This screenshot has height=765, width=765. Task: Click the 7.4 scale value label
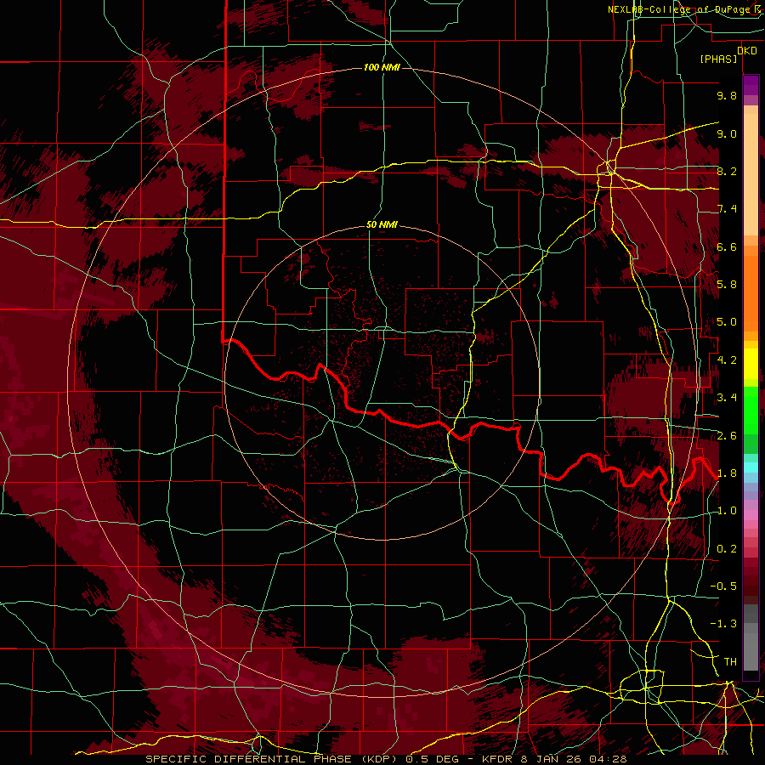[x=727, y=209]
